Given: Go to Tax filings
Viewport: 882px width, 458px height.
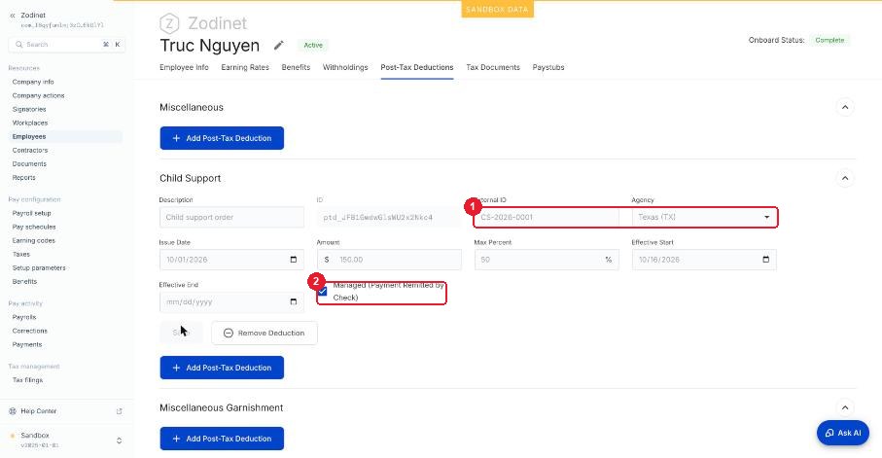Looking at the screenshot, I should [27, 380].
